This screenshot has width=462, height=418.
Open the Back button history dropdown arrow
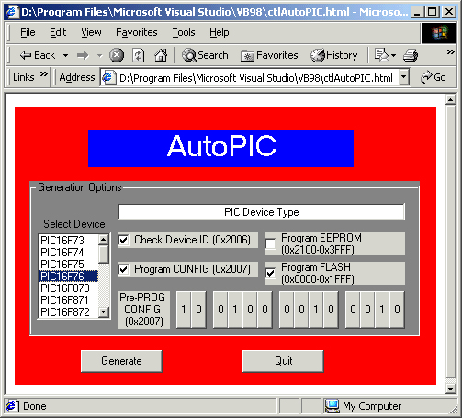(65, 56)
